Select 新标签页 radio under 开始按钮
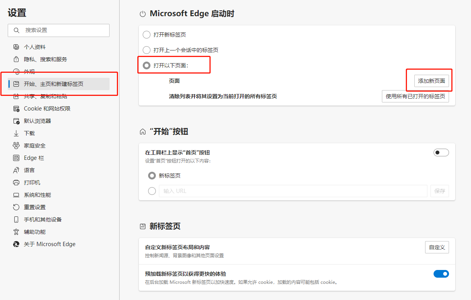 click(152, 176)
